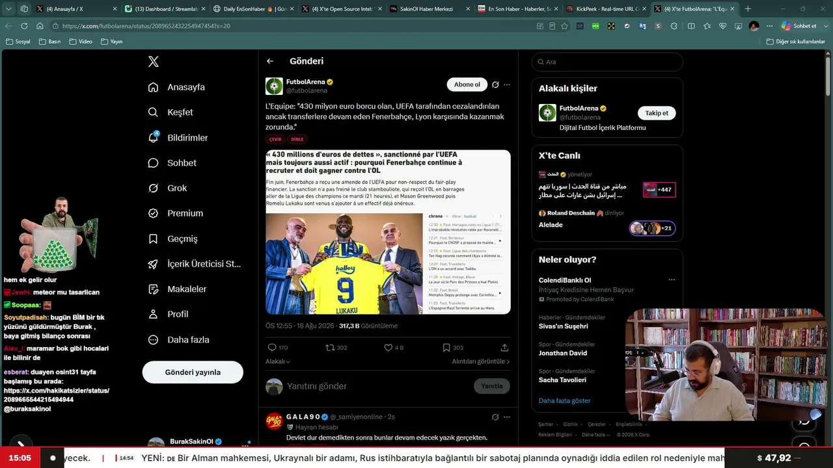Go to Anasayfa in the X sidebar

click(177, 87)
